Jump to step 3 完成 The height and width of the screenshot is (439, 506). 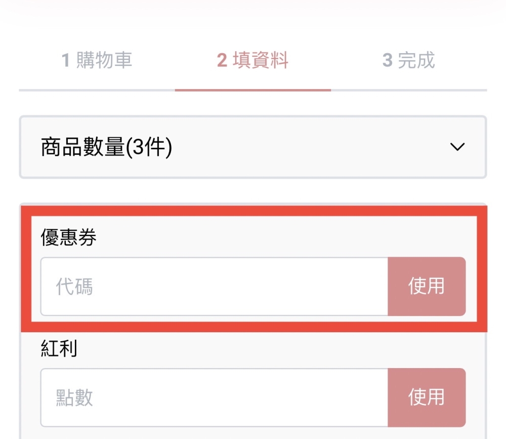[408, 60]
